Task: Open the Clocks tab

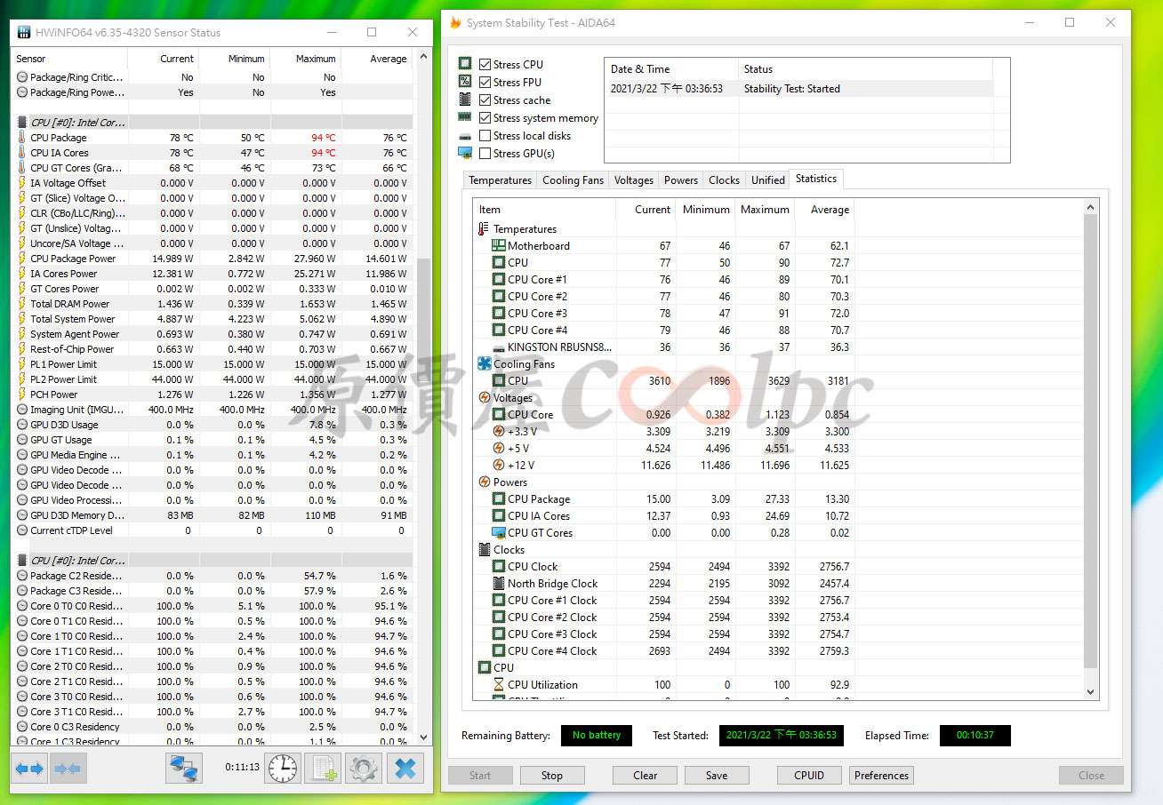Action: (724, 180)
